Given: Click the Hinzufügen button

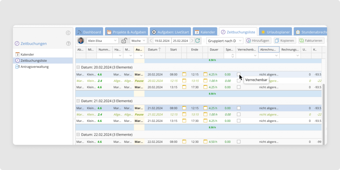Looking at the screenshot, I should point(258,41).
